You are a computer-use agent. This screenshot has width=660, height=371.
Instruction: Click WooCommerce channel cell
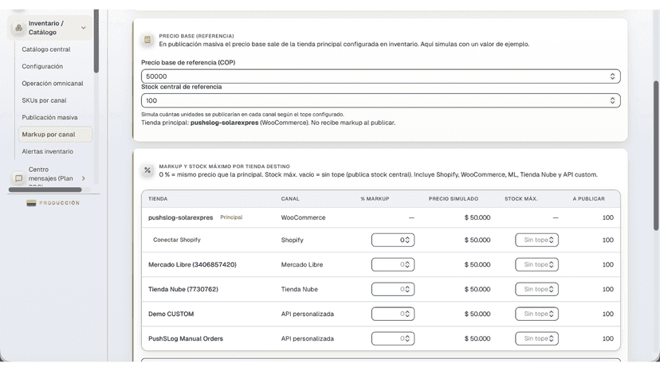(303, 217)
